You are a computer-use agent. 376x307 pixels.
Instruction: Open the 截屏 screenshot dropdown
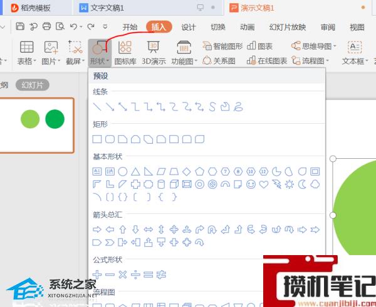click(75, 53)
